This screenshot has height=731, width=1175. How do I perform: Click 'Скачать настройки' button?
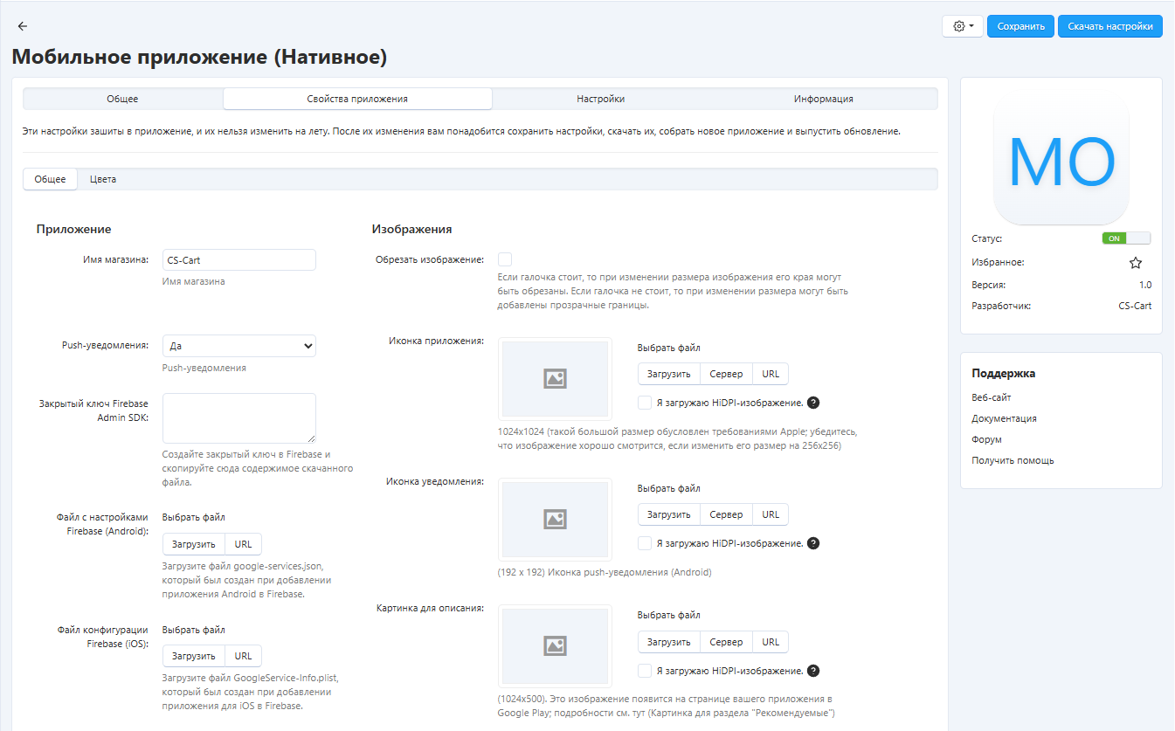pos(1109,26)
